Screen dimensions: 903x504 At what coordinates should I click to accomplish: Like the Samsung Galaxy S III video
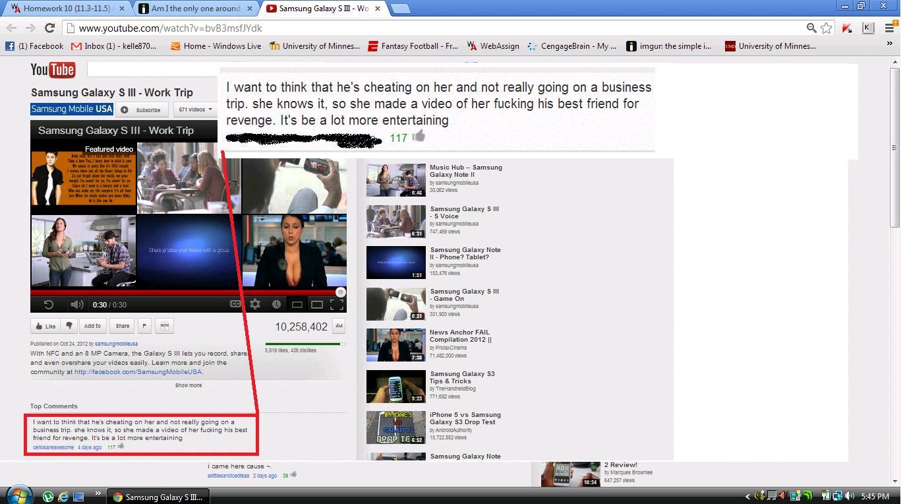(x=45, y=326)
